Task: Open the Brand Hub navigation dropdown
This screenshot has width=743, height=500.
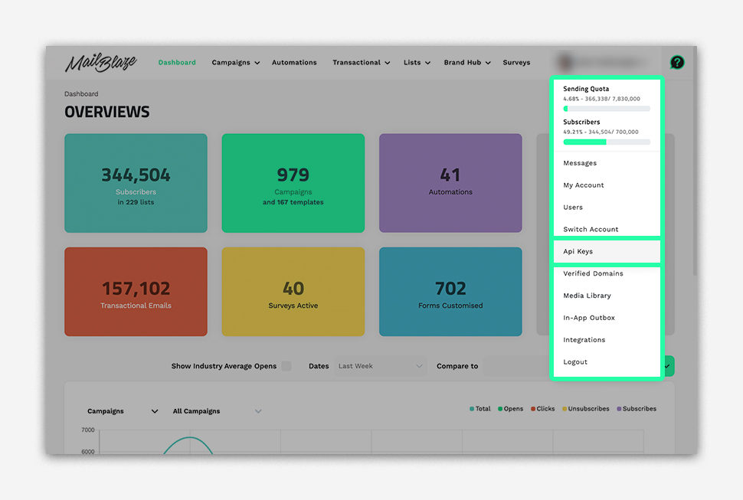Action: click(467, 63)
